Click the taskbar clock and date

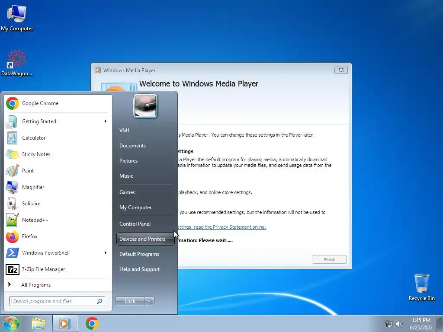[x=421, y=324]
